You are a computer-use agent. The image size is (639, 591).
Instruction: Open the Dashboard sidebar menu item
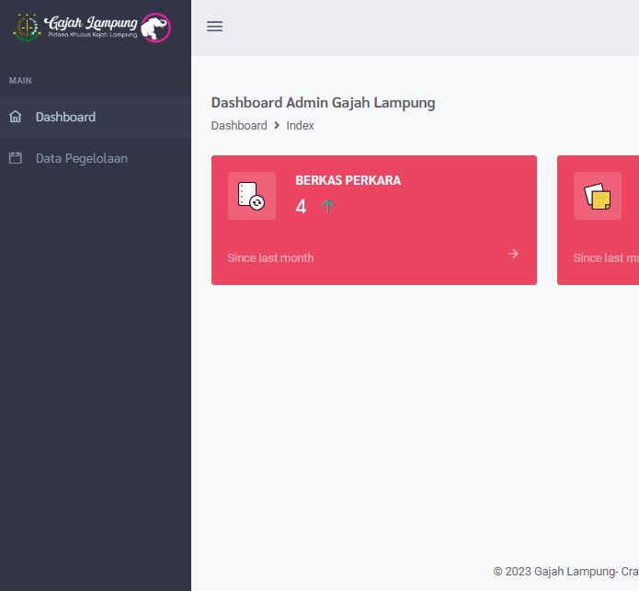65,117
